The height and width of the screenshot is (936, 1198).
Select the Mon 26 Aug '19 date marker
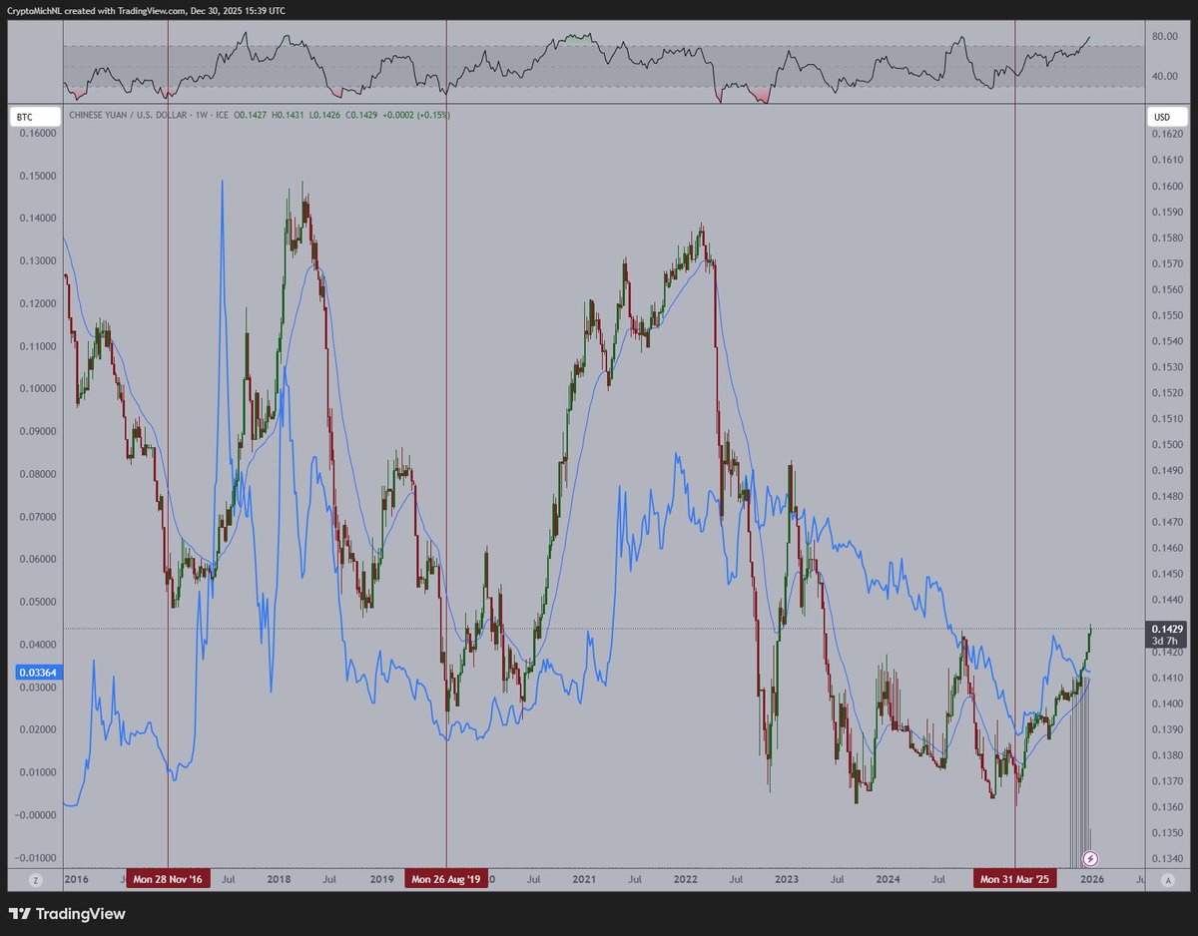(x=446, y=880)
